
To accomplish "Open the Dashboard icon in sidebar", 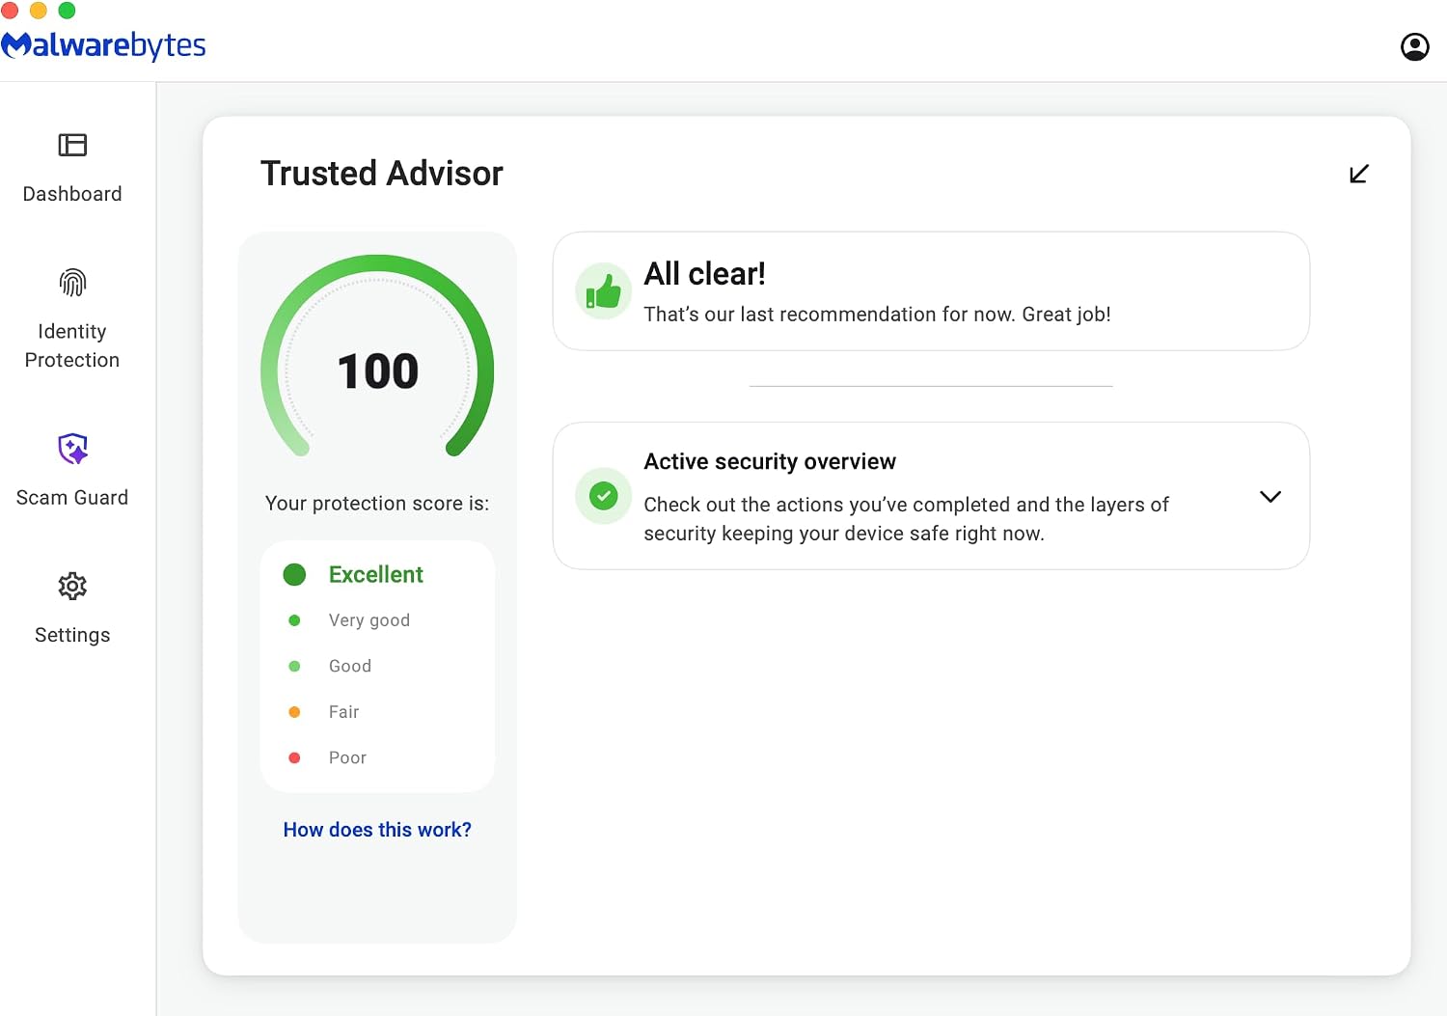I will coord(72,145).
